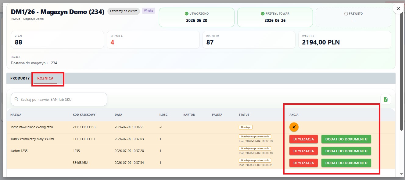Click the Czekamy na klienta status badge
This screenshot has width=405, height=180.
(x=124, y=11)
